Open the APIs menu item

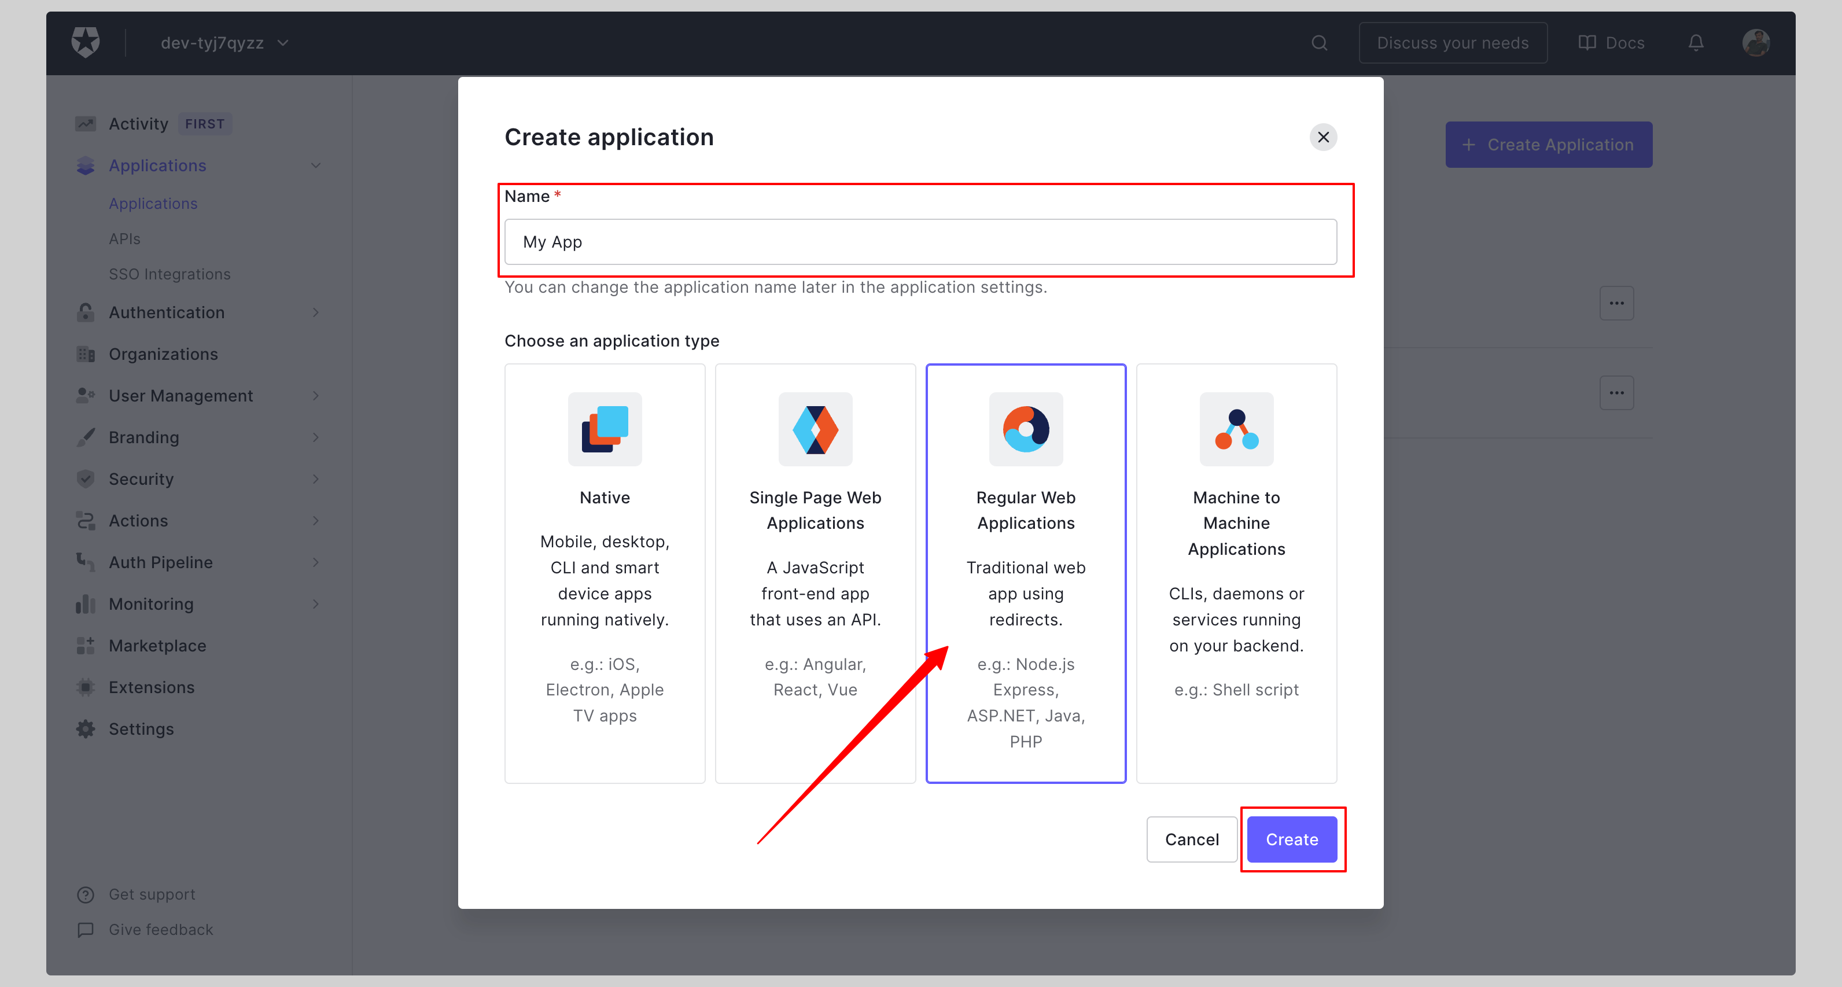pos(124,238)
